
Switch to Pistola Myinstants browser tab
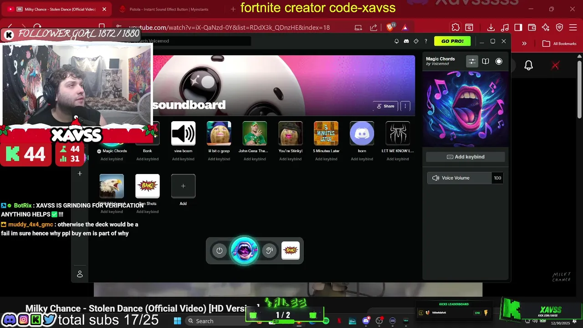point(169,9)
